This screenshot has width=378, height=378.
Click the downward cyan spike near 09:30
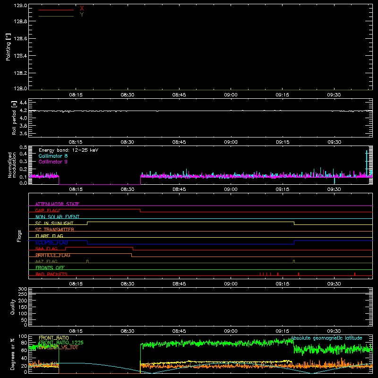click(x=335, y=180)
